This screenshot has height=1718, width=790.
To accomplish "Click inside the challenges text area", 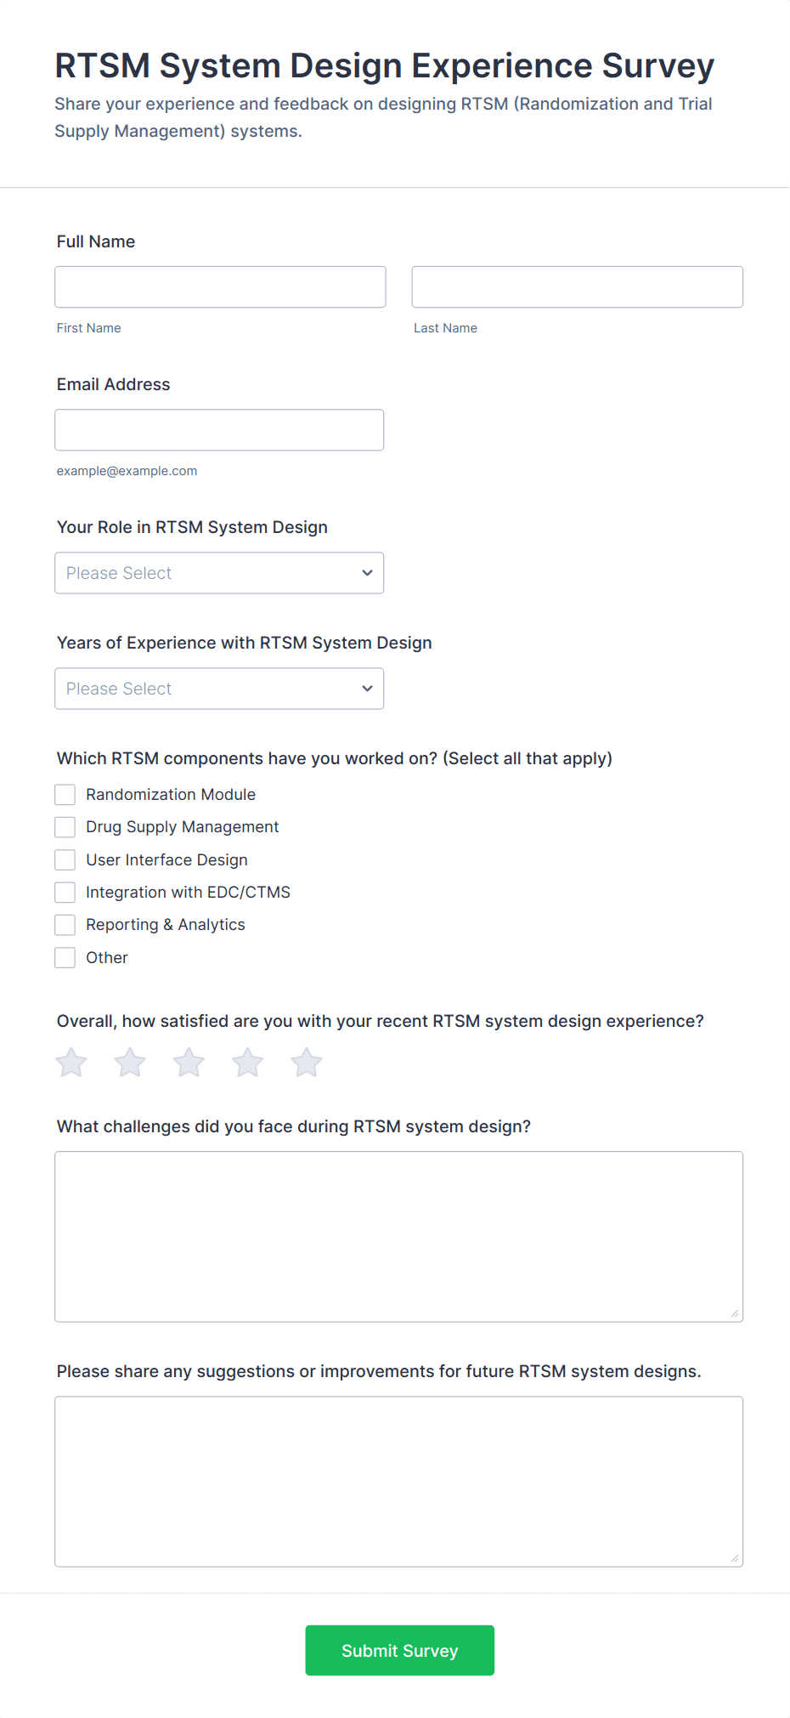I will pyautogui.click(x=398, y=1233).
